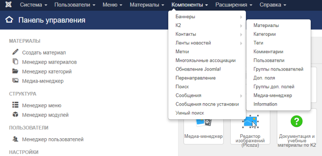Click the picture icon for Медиа-менеджер in sidebar
322x156 pixels.
(15, 80)
